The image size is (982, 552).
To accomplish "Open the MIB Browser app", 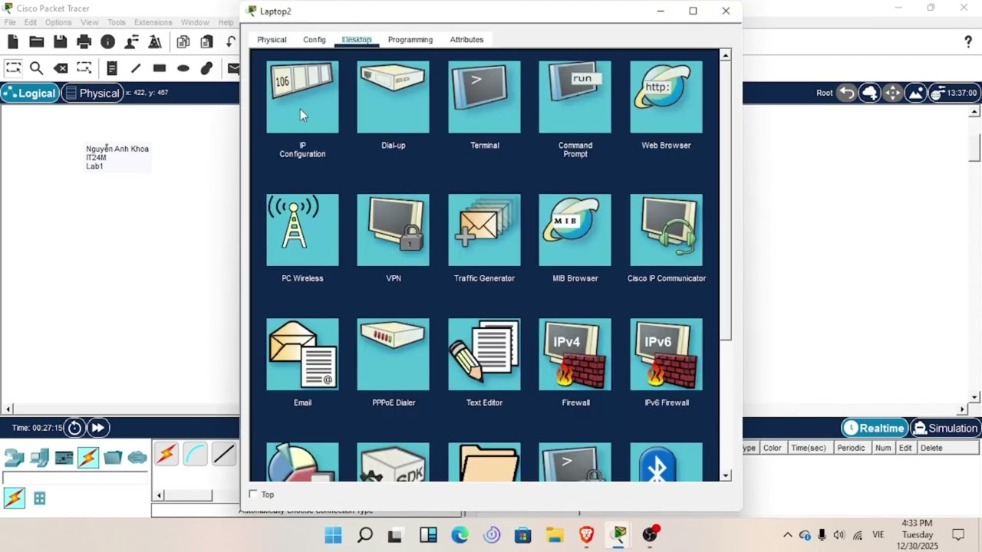I will pyautogui.click(x=575, y=230).
